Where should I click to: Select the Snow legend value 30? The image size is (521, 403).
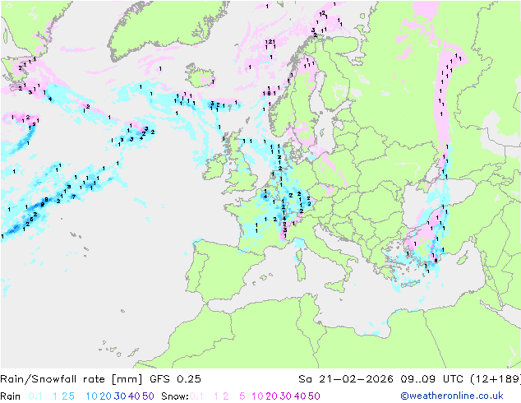(x=286, y=396)
